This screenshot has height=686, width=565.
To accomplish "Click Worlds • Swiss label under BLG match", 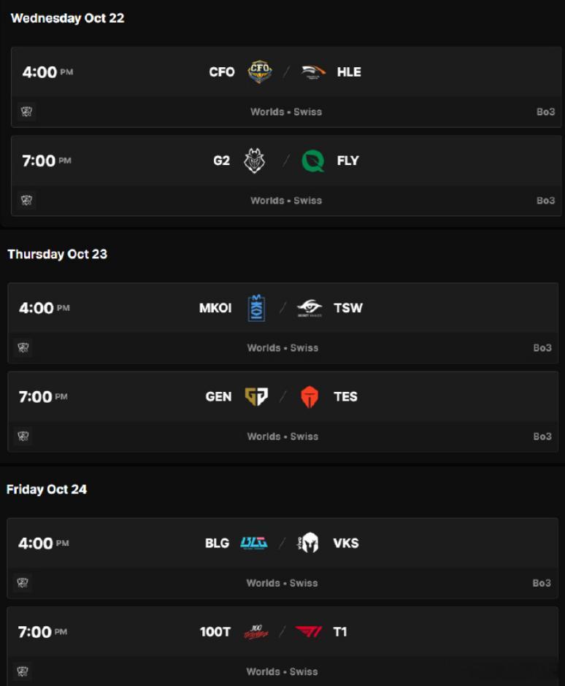I will tap(282, 583).
